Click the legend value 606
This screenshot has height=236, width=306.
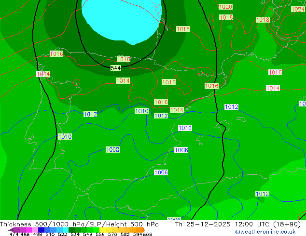147,234
